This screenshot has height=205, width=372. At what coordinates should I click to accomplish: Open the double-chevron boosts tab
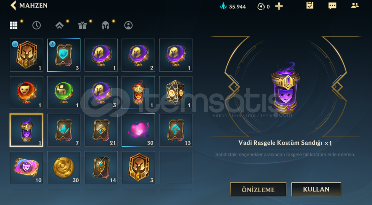pos(59,25)
